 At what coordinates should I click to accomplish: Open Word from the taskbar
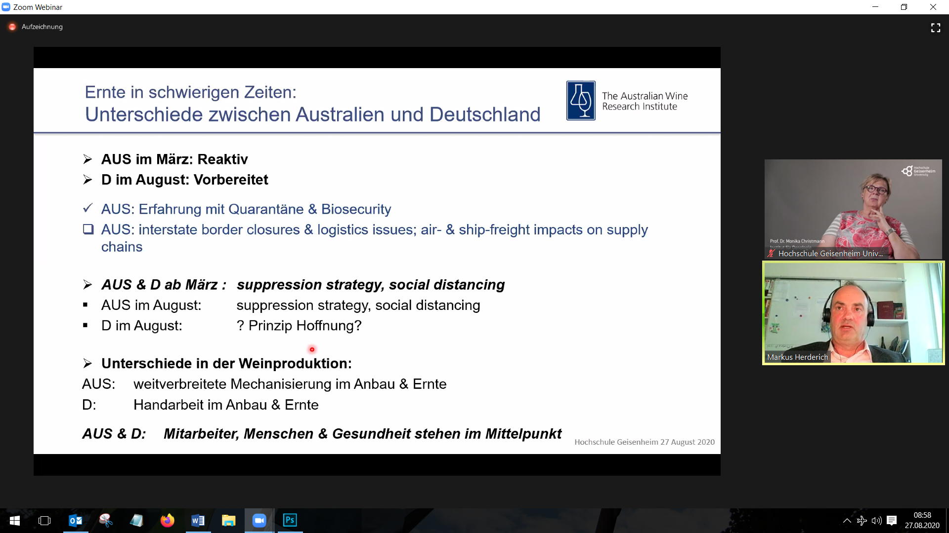198,521
